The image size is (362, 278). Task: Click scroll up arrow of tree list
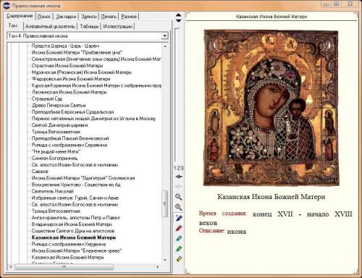click(165, 46)
